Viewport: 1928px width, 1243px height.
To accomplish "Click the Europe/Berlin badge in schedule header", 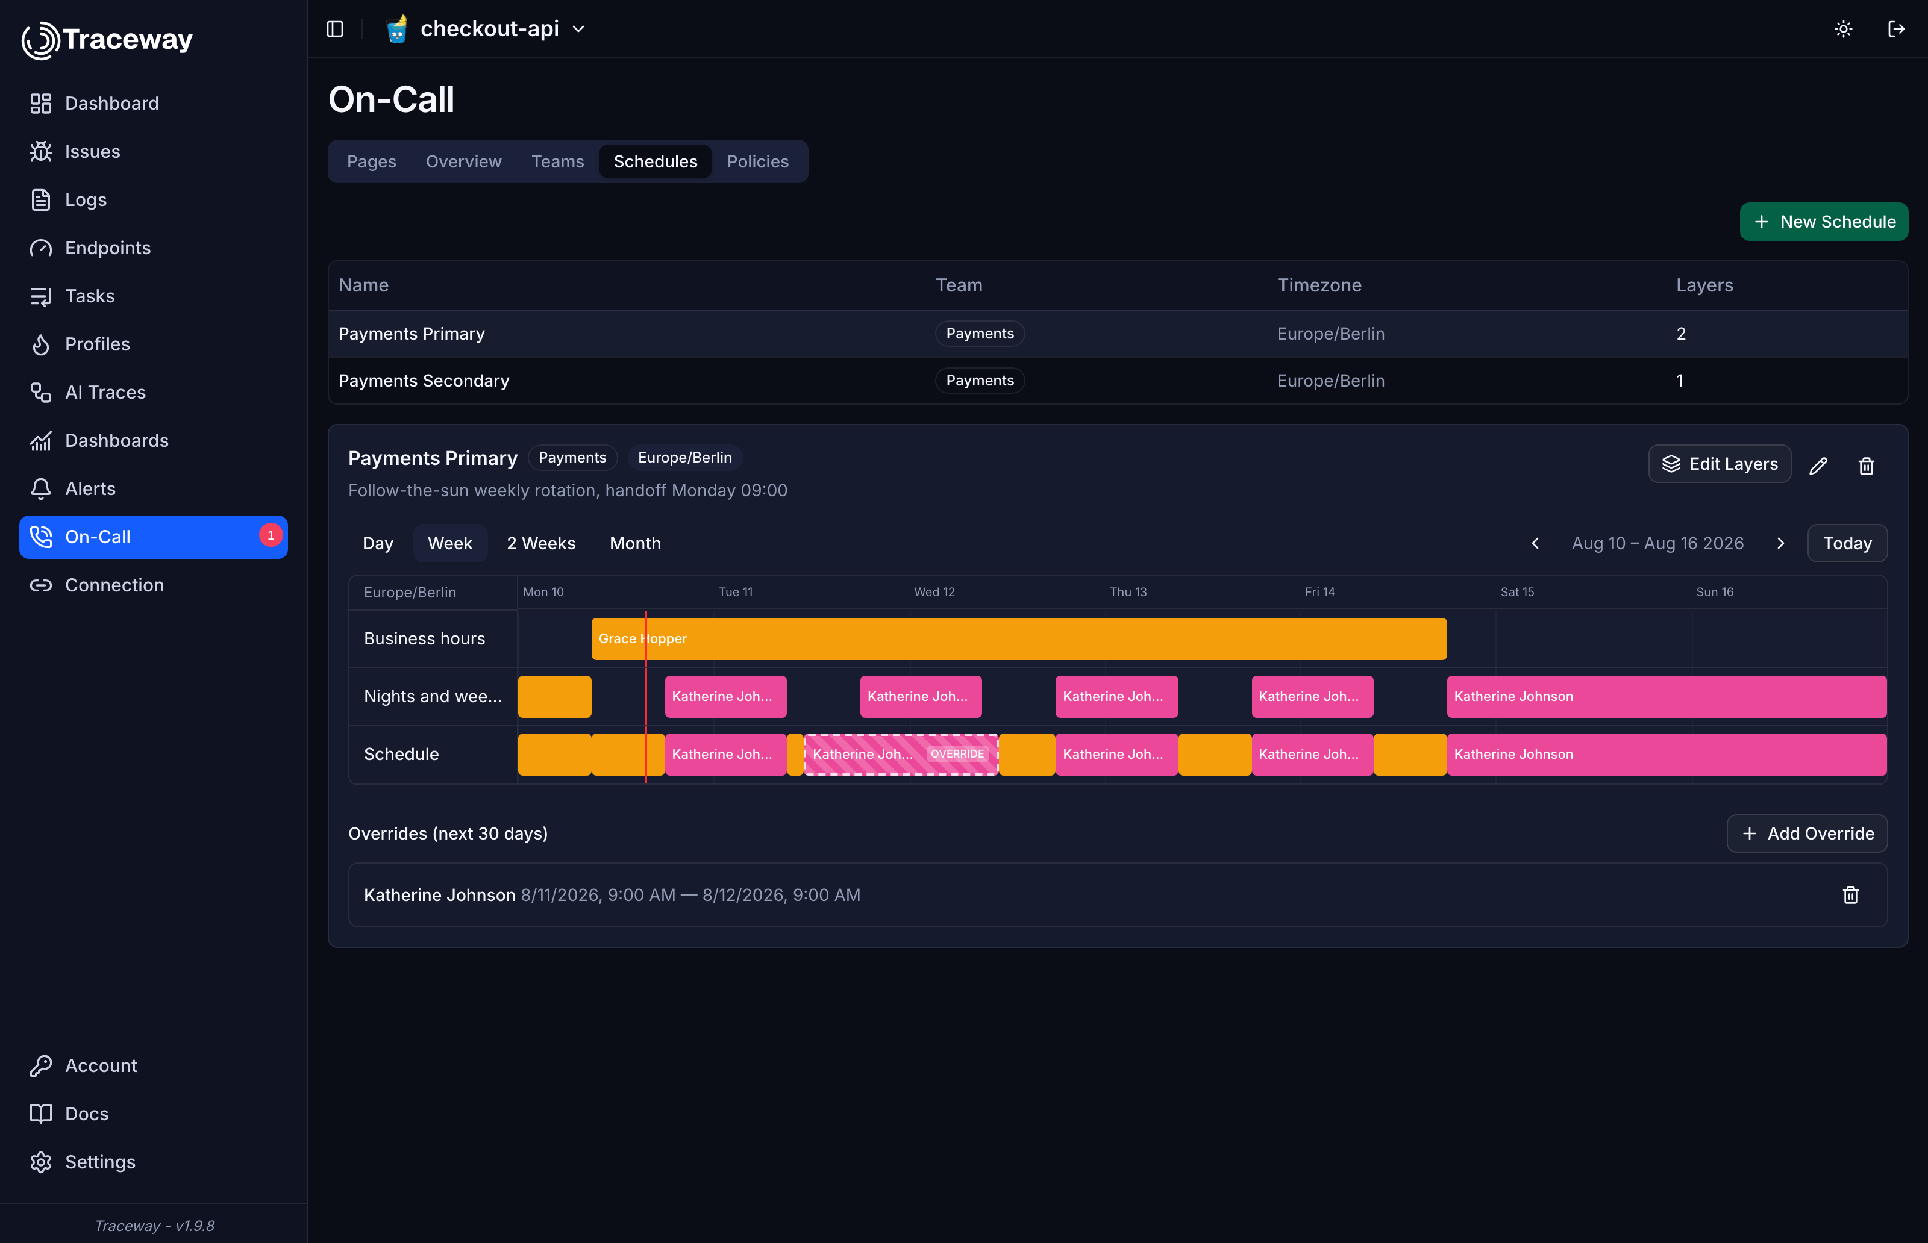I will 684,458.
